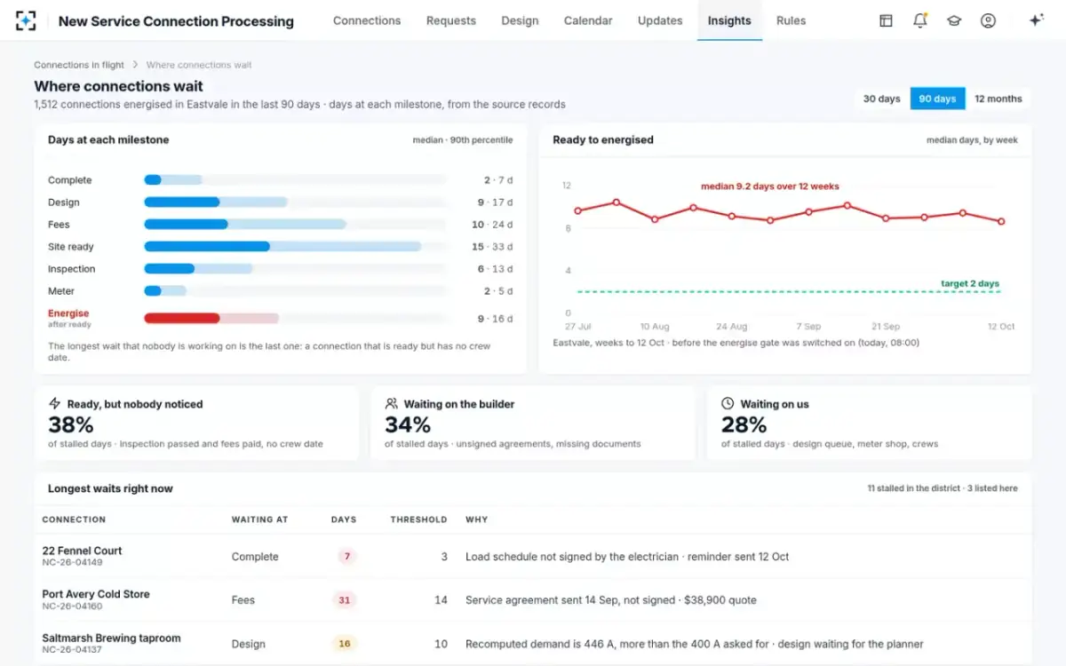The image size is (1066, 666).
Task: Click the people icon on builder card
Action: pyautogui.click(x=392, y=403)
